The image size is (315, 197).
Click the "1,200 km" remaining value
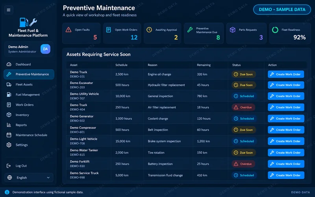click(x=203, y=141)
